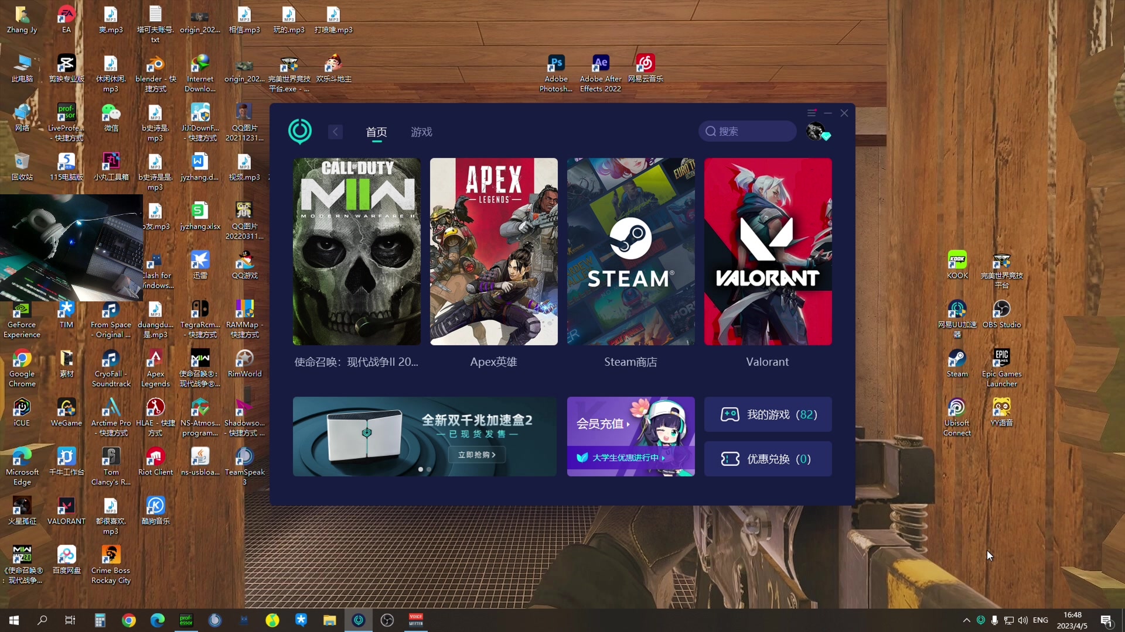Image resolution: width=1125 pixels, height=632 pixels.
Task: Show hidden system tray icons
Action: coord(966,620)
